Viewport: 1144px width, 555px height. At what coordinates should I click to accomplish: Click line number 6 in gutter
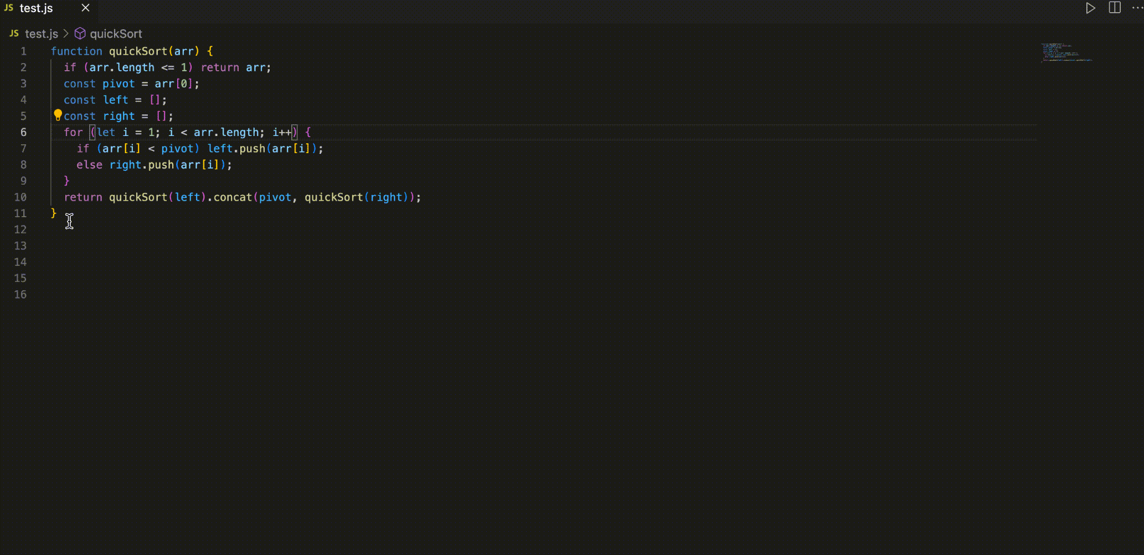(23, 132)
